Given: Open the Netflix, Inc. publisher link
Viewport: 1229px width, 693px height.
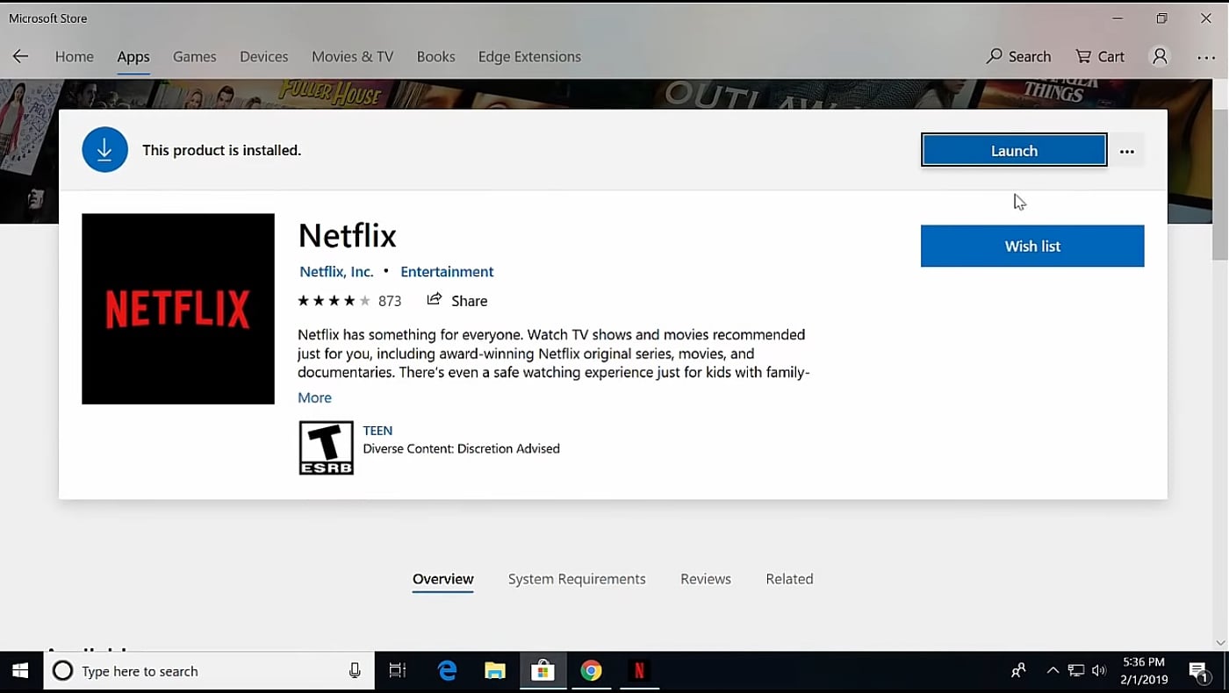Looking at the screenshot, I should click(x=336, y=272).
